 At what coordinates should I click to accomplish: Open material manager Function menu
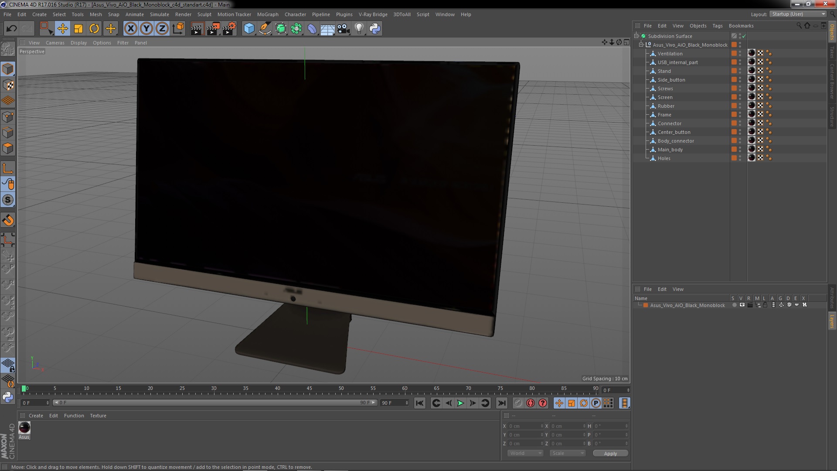point(74,416)
